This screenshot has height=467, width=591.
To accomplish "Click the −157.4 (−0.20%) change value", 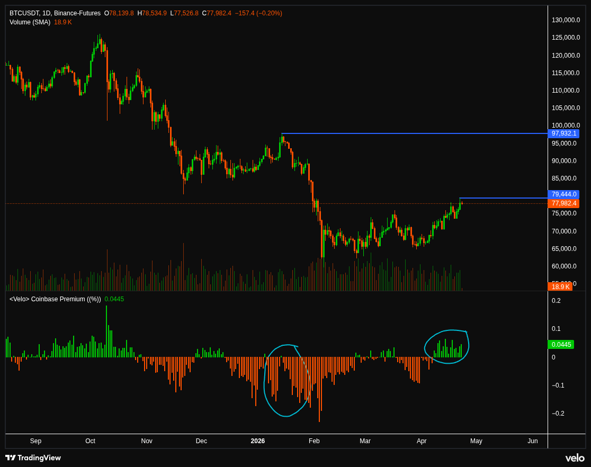I will pos(258,13).
